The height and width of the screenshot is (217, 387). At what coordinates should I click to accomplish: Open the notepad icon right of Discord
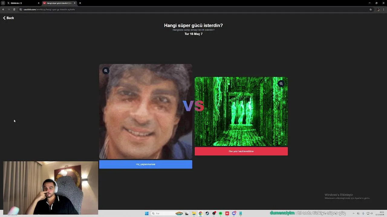[241, 213]
